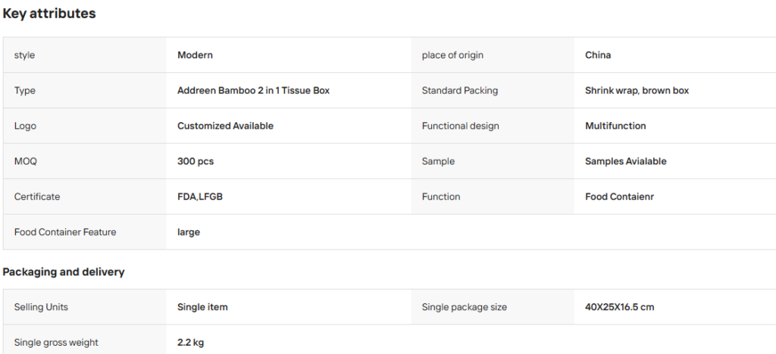Select the Modern style value
This screenshot has height=354, width=776.
point(195,55)
